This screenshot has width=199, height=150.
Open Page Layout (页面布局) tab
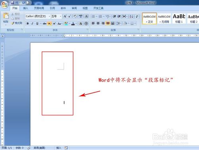[x=39, y=8]
